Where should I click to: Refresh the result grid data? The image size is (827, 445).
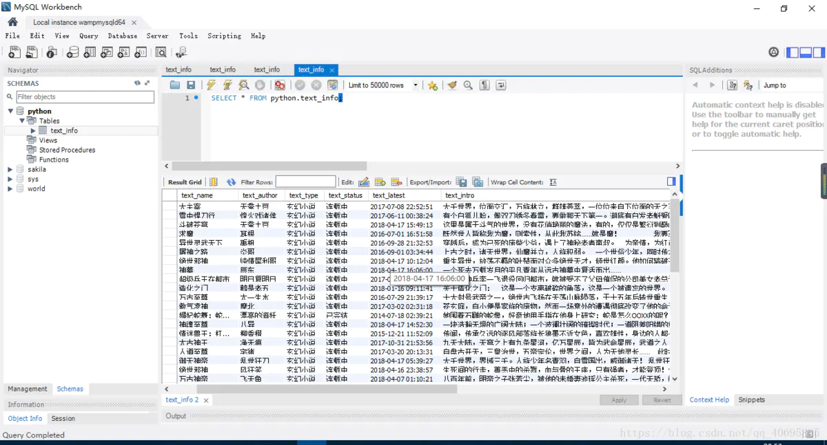pyautogui.click(x=232, y=182)
